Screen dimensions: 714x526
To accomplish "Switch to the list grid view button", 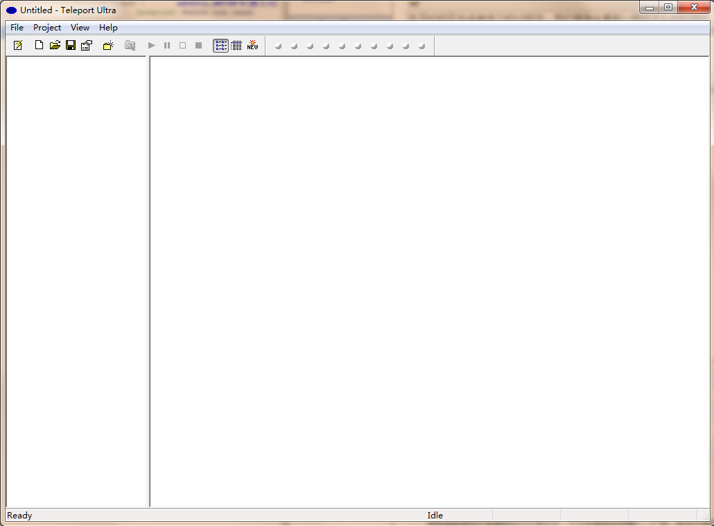I will pyautogui.click(x=236, y=46).
